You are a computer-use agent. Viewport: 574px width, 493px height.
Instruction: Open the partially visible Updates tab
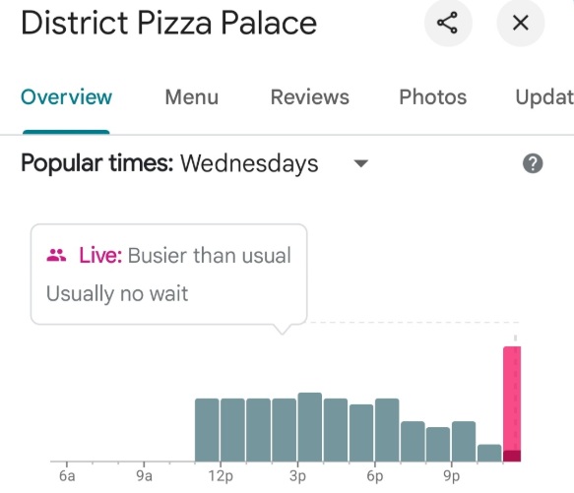[544, 97]
